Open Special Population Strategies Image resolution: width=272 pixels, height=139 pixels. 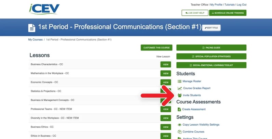[211, 56]
